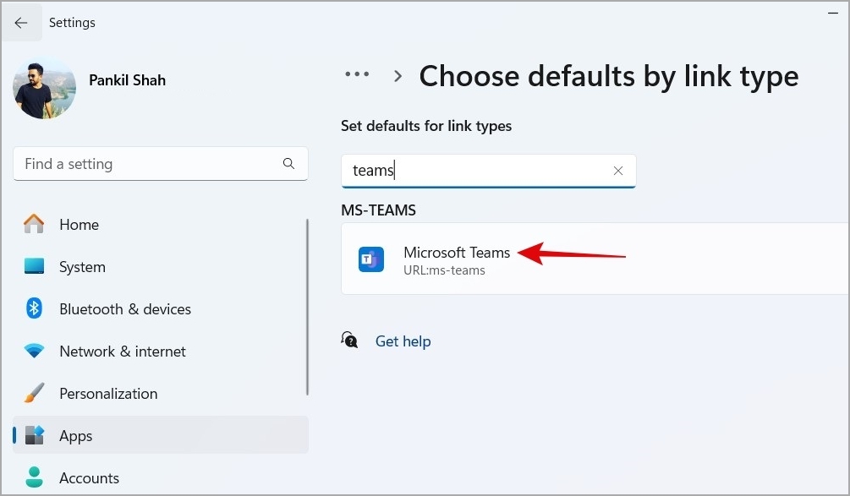
Task: Click the URL:ms-teams text
Action: [x=444, y=270]
